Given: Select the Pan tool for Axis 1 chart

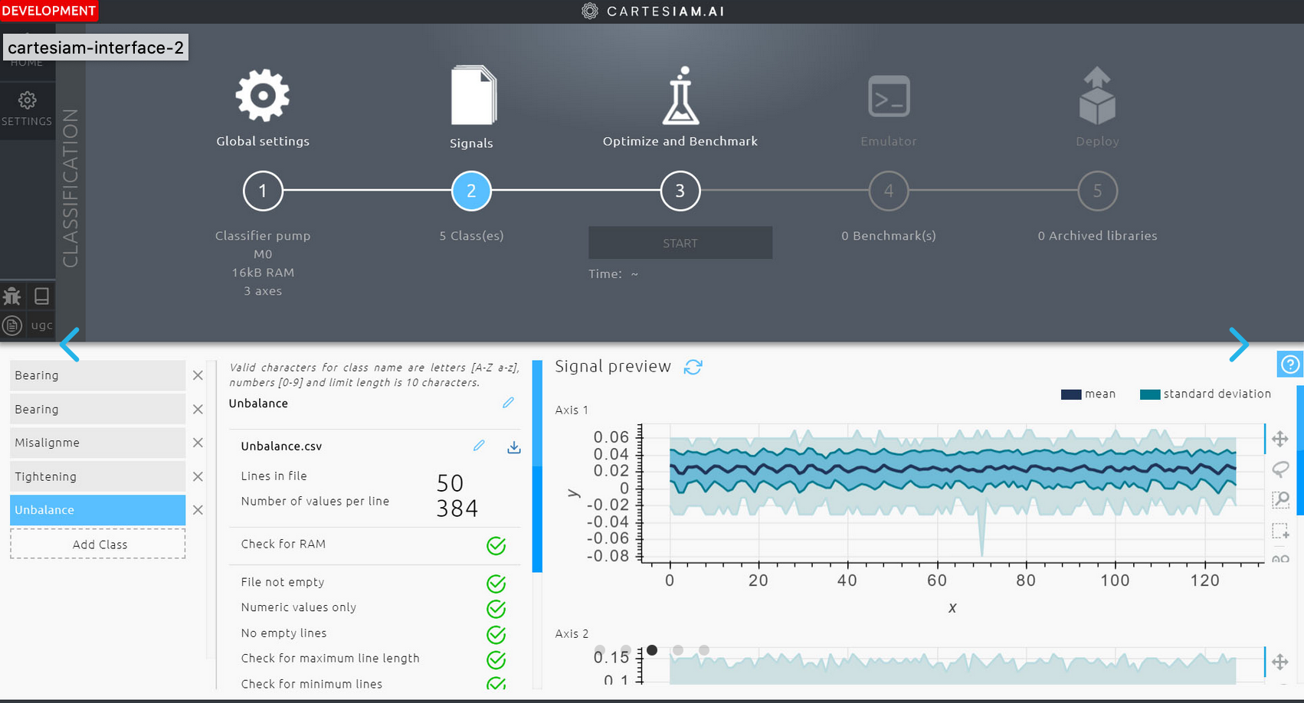Looking at the screenshot, I should pyautogui.click(x=1279, y=439).
